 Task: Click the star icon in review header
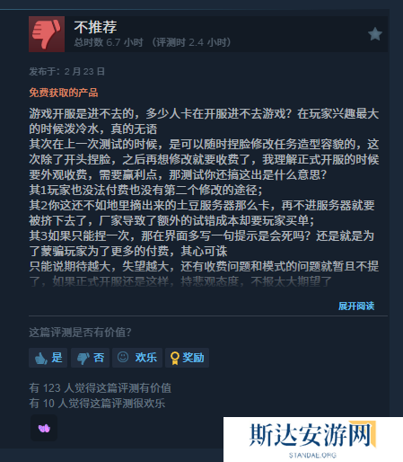[x=375, y=34]
